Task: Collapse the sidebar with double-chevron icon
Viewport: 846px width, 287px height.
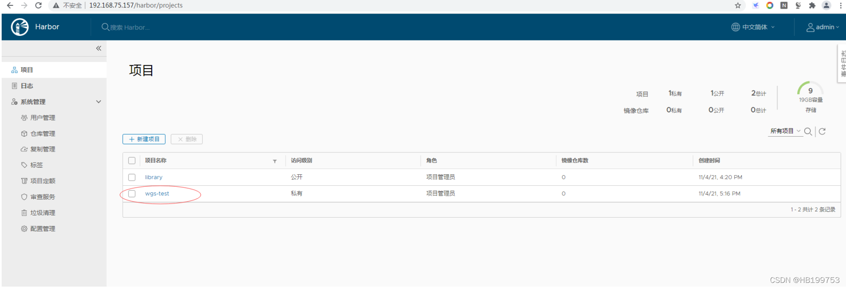Action: pyautogui.click(x=99, y=48)
